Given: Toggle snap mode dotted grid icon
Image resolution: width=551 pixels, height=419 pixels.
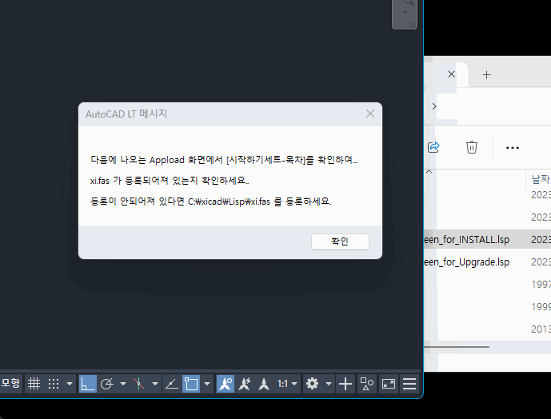Looking at the screenshot, I should [x=54, y=384].
